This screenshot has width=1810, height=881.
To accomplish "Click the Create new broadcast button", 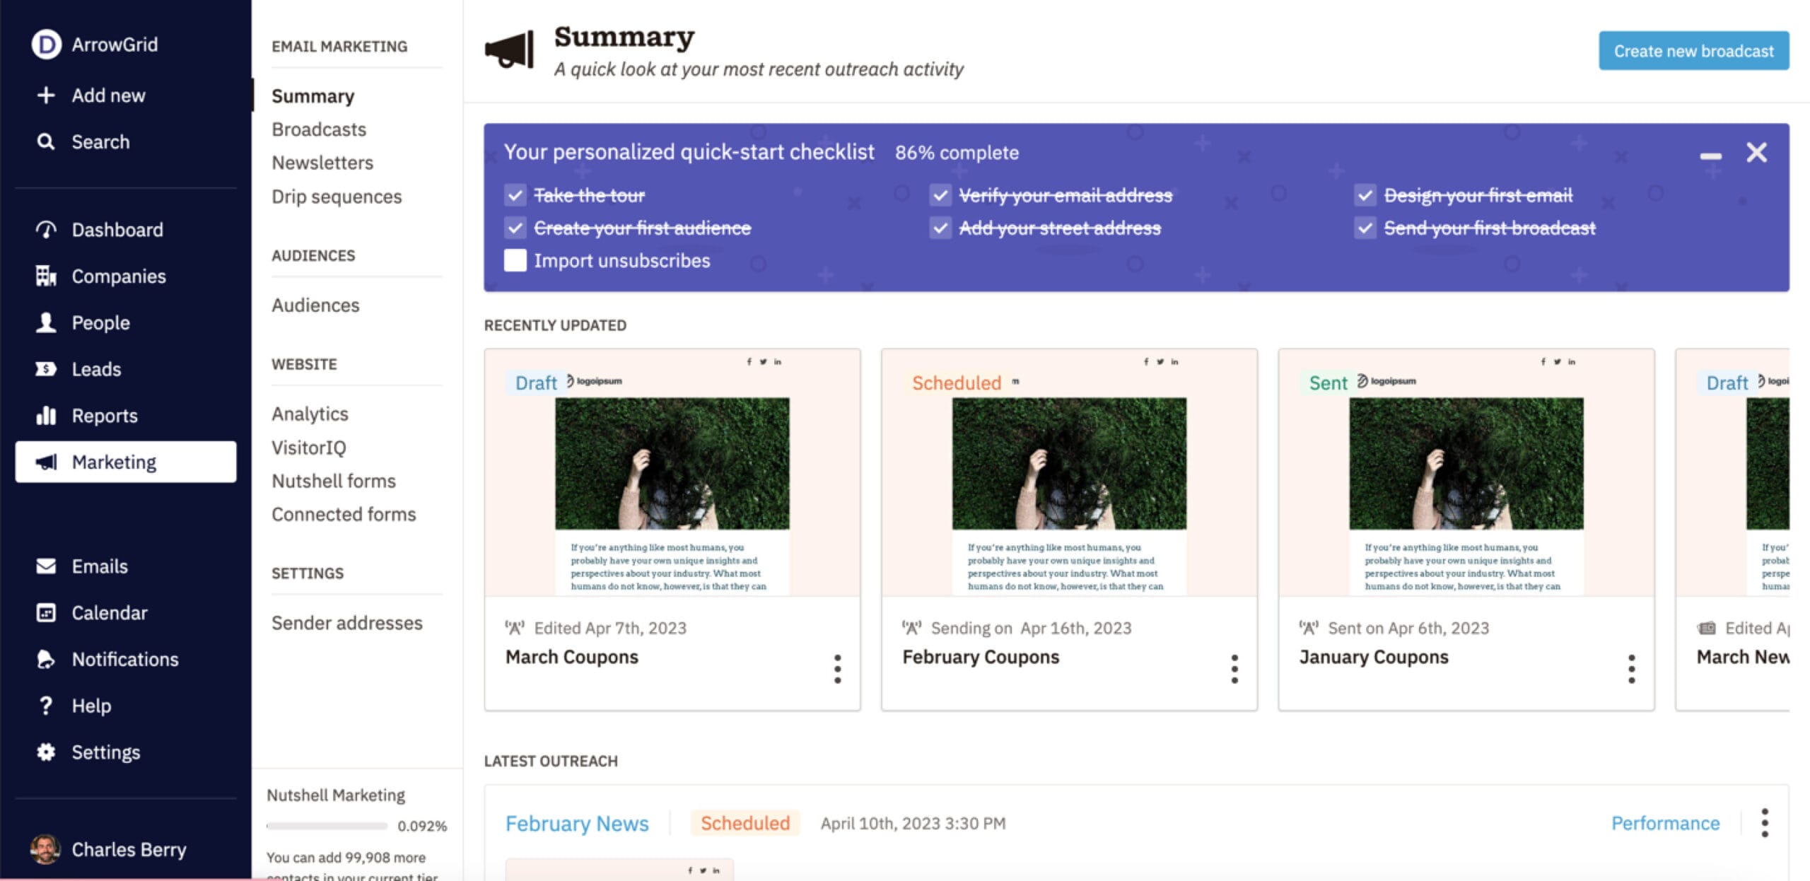I will [1693, 49].
